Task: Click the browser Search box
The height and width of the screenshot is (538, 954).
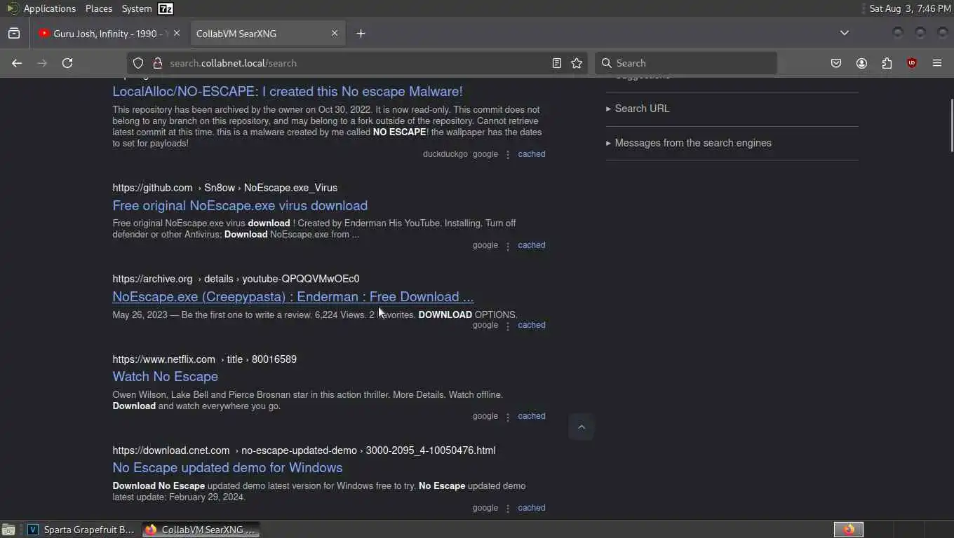Action: coord(686,63)
